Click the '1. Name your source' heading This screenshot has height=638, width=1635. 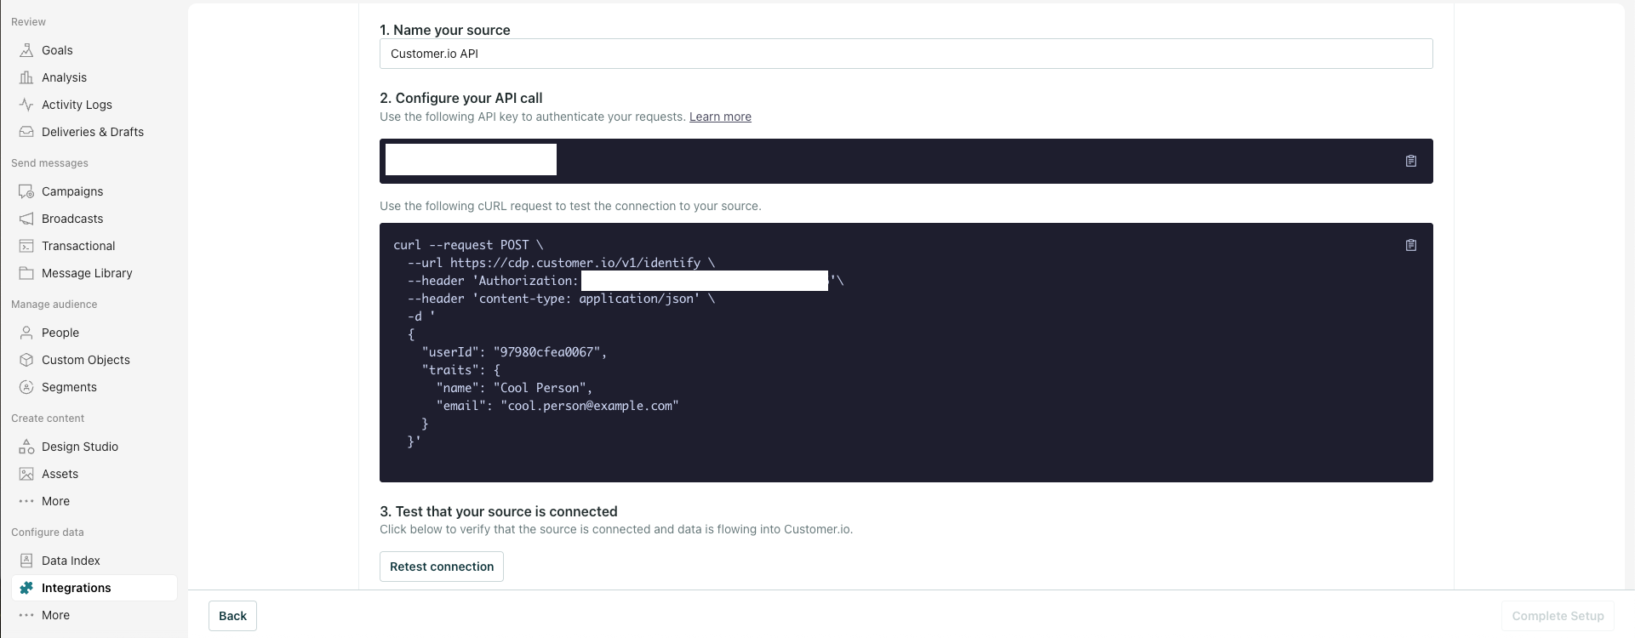[445, 30]
